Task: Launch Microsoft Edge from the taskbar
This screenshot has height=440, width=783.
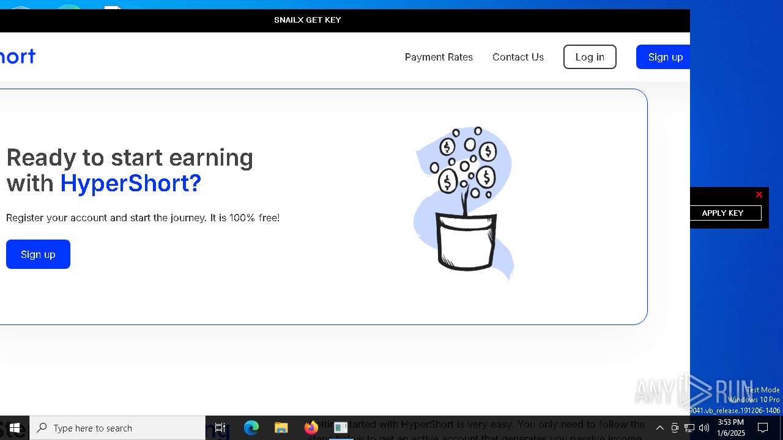Action: [x=251, y=428]
